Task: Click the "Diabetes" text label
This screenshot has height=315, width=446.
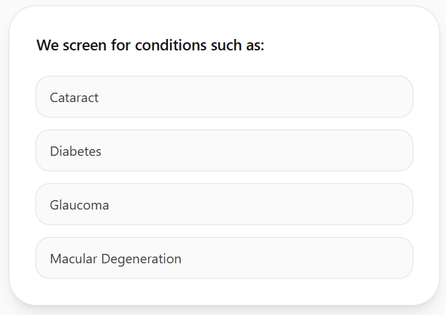Action: click(75, 151)
